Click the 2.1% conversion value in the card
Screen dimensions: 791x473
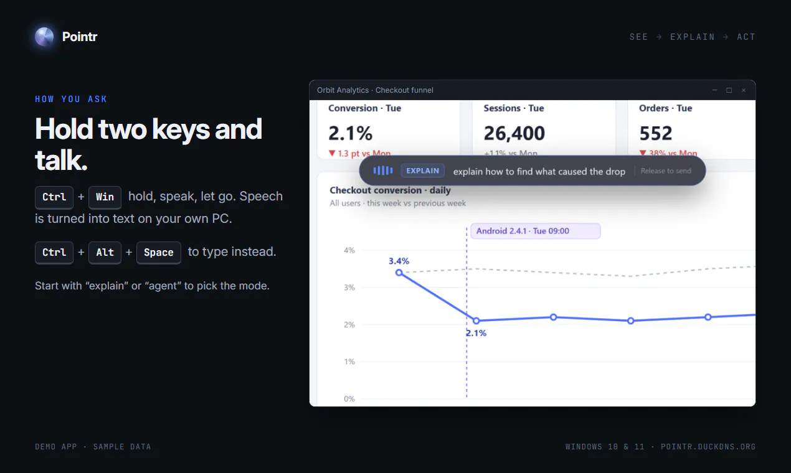tap(351, 133)
